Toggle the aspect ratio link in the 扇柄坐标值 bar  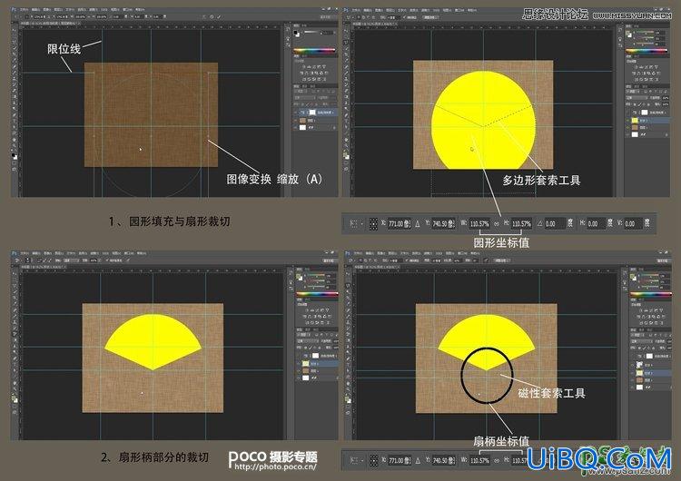click(497, 461)
